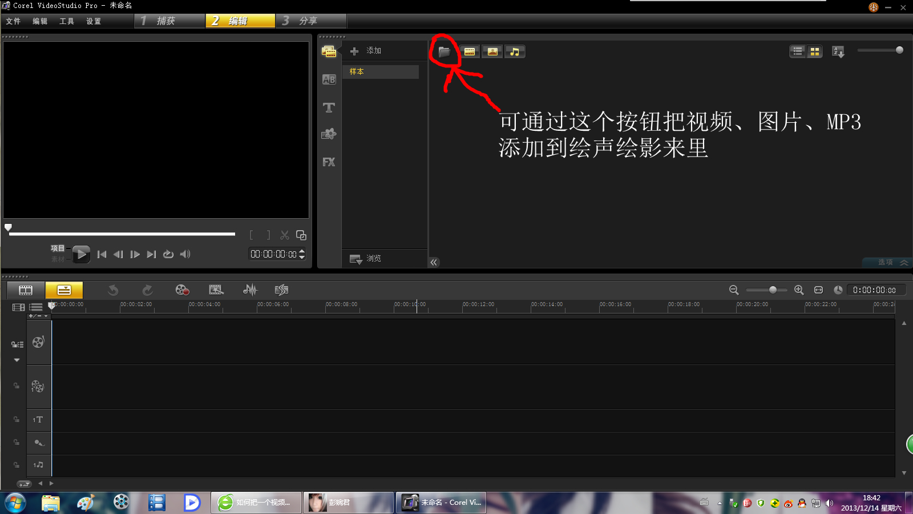This screenshot has width=913, height=514.
Task: Switch to Storyboard view
Action: (x=26, y=290)
